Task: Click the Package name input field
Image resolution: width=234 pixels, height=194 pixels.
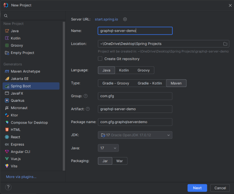Action: pos(135,122)
